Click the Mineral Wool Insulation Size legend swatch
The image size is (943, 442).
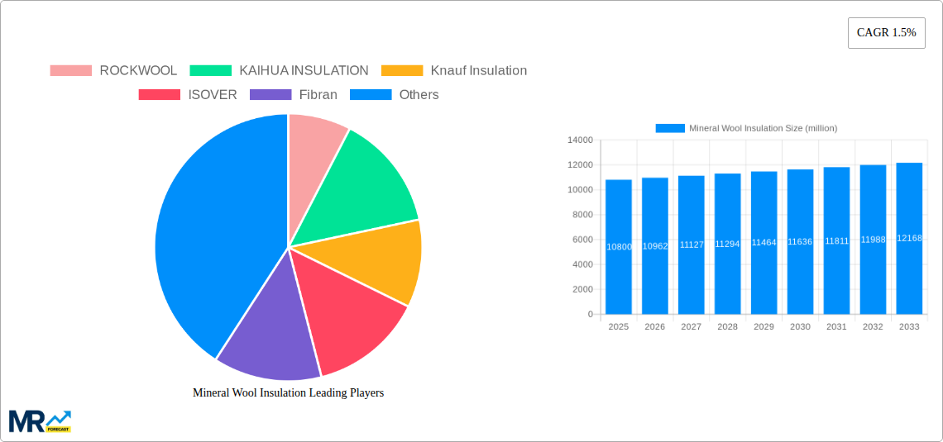tap(670, 128)
